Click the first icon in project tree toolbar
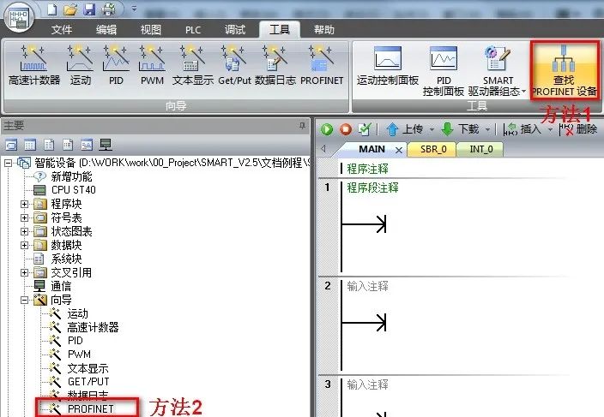The image size is (604, 417). point(11,145)
